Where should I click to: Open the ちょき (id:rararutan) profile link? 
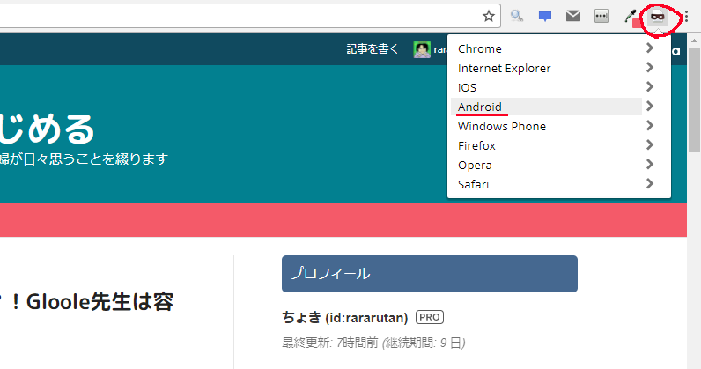344,318
